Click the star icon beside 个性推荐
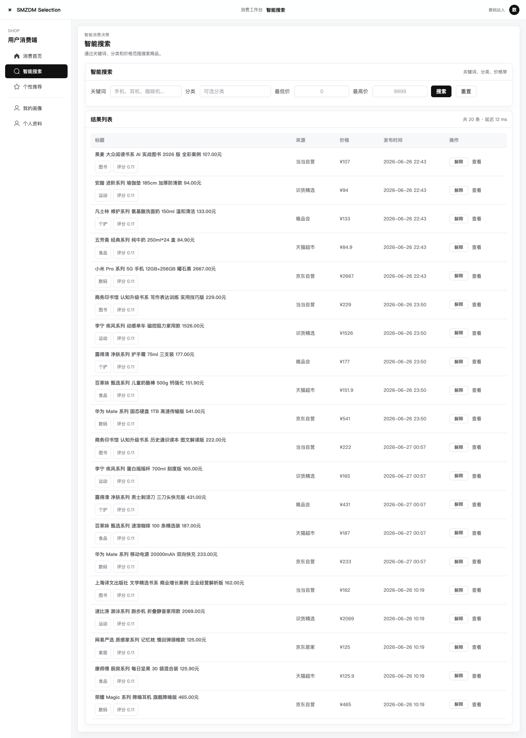This screenshot has width=526, height=738. [17, 87]
